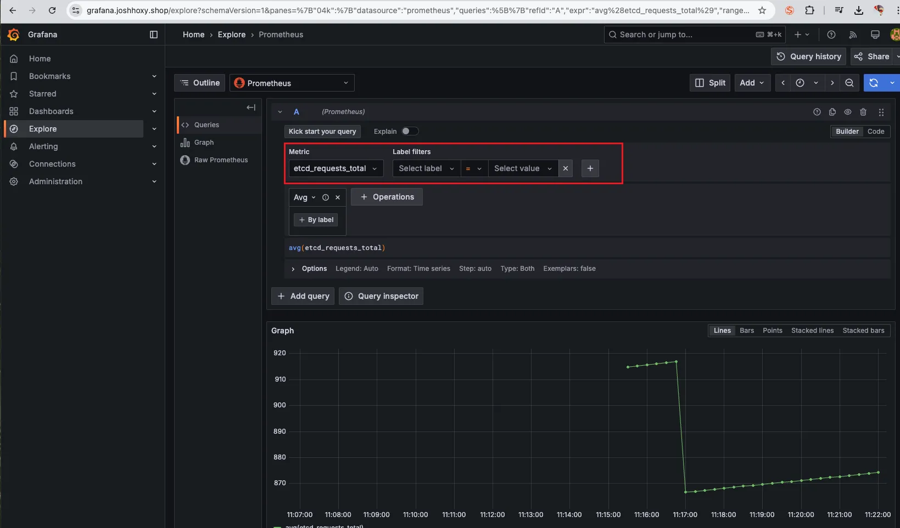Click the query A help icon
This screenshot has width=900, height=528.
click(817, 112)
